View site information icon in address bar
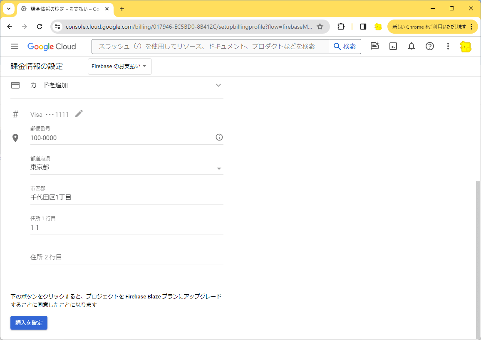481x340 pixels. [57, 27]
